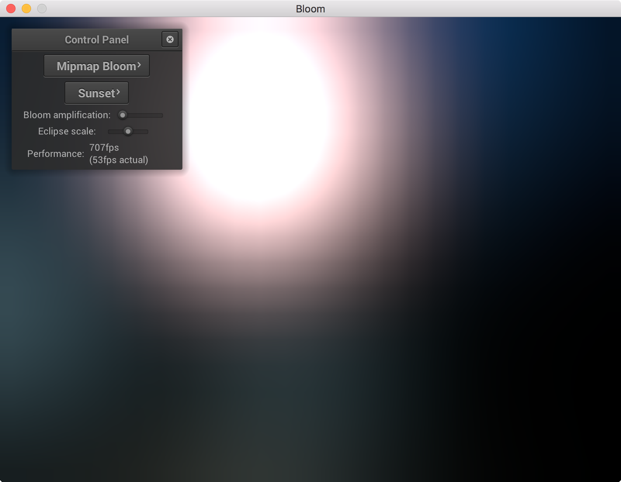Image resolution: width=621 pixels, height=482 pixels.
Task: Minimize the Bloom window with yellow button
Action: click(26, 9)
